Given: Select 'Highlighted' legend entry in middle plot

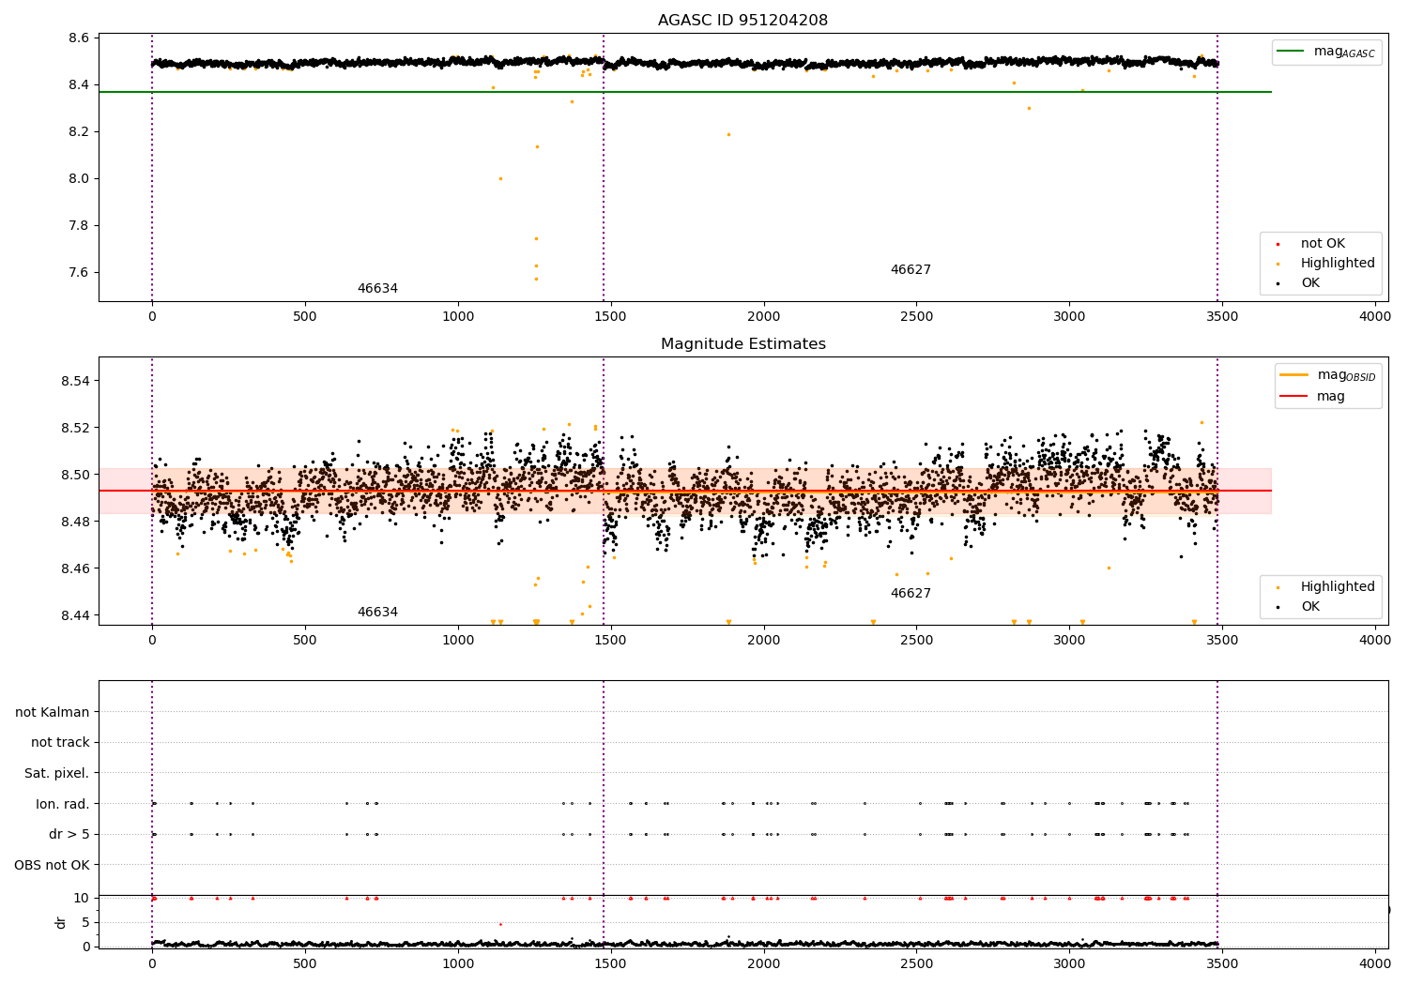Looking at the screenshot, I should 1338,587.
